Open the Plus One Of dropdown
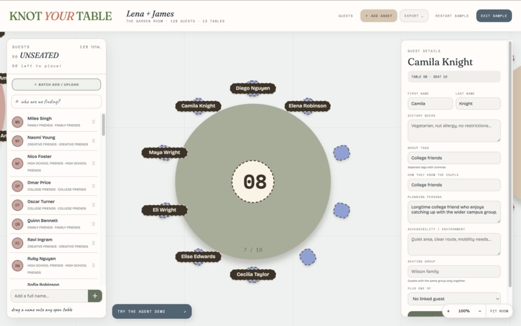Viewport: 521px width, 326px height. coord(454,299)
